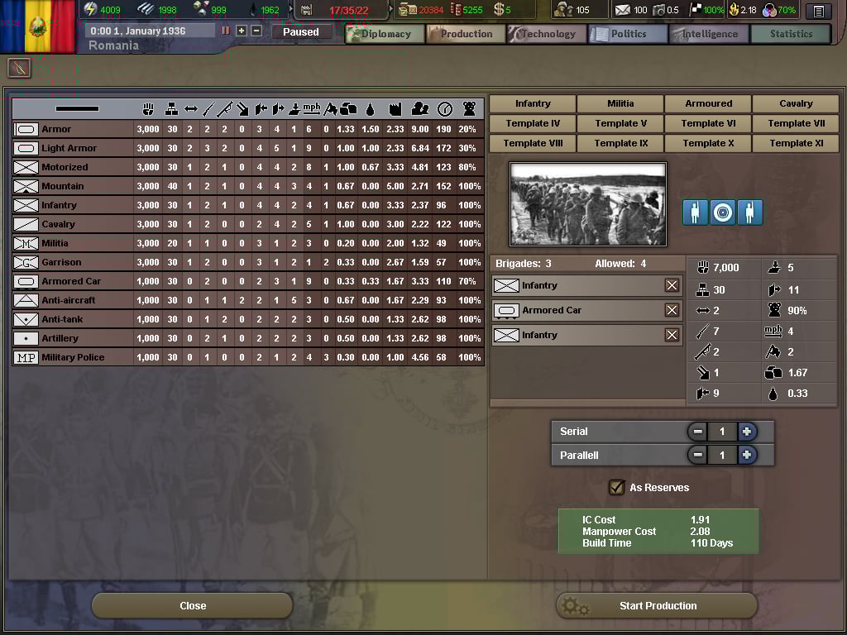Click Start Production button
847x635 pixels.
pyautogui.click(x=657, y=606)
